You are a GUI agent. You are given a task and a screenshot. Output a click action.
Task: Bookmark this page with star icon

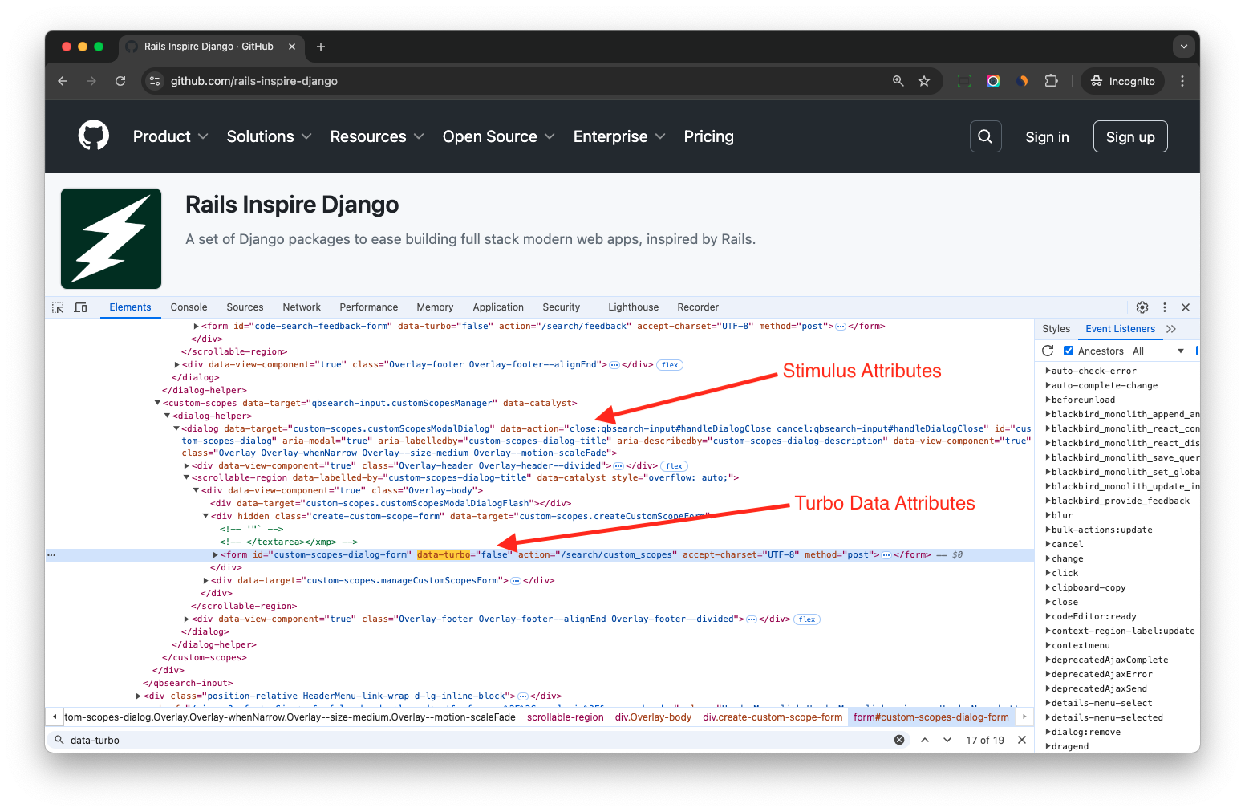[x=924, y=81]
